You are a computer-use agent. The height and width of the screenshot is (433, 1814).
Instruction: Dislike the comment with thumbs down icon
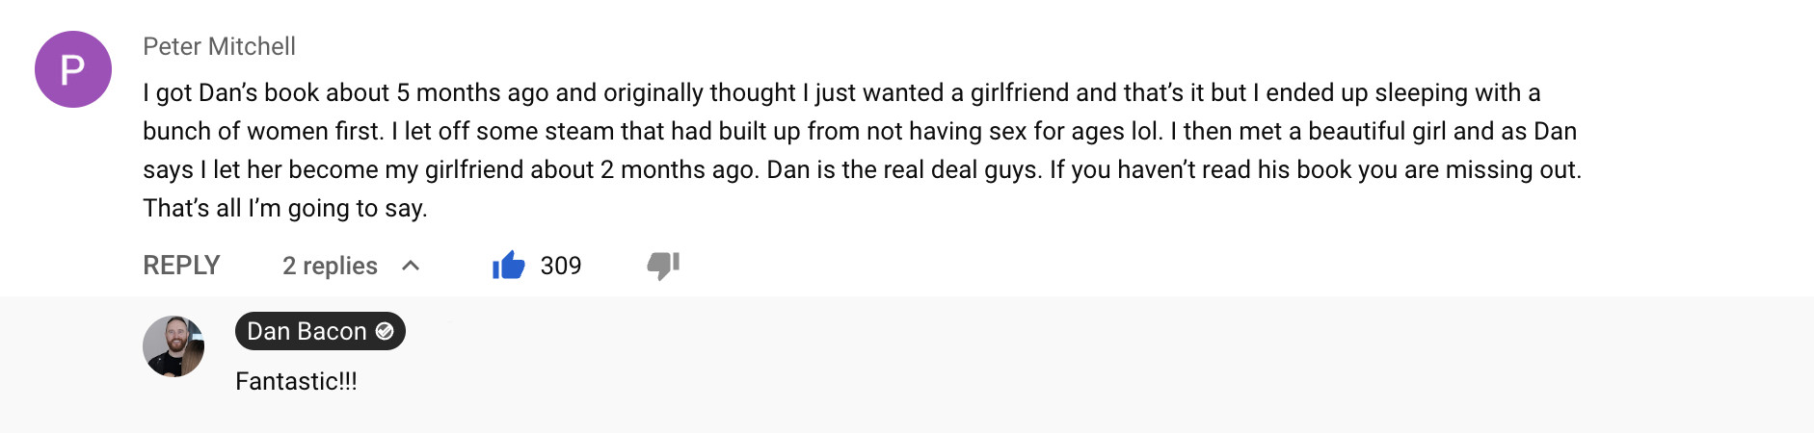(663, 266)
